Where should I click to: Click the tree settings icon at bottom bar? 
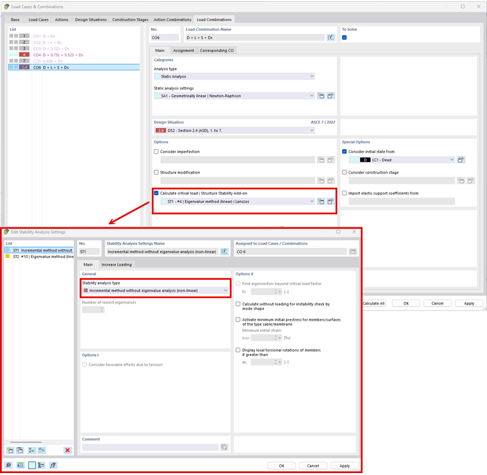[x=41, y=465]
